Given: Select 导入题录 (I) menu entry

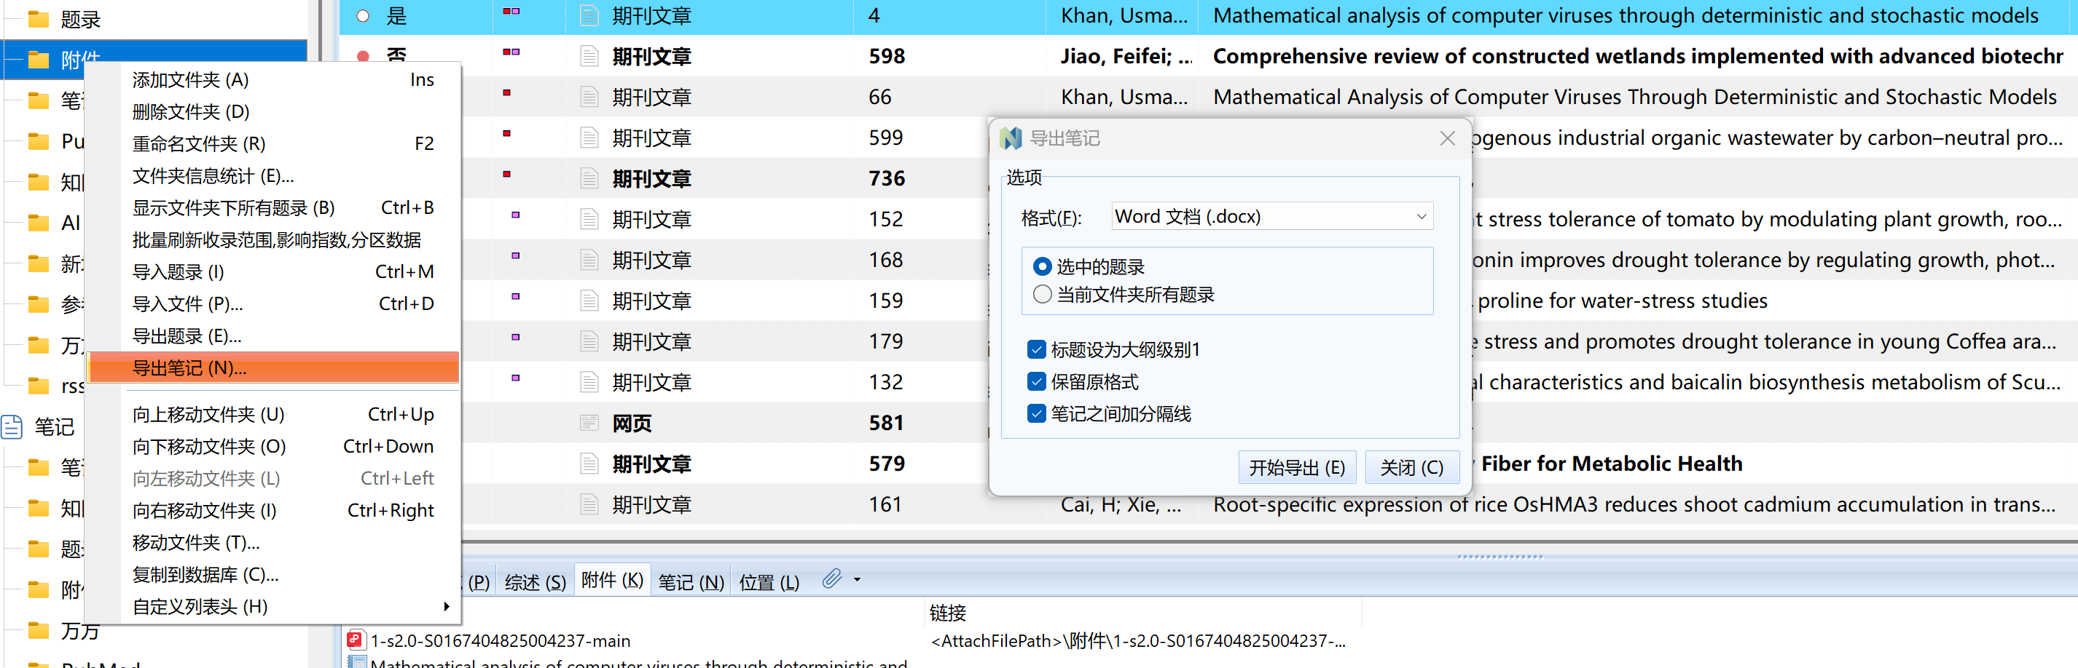Looking at the screenshot, I should tap(273, 271).
